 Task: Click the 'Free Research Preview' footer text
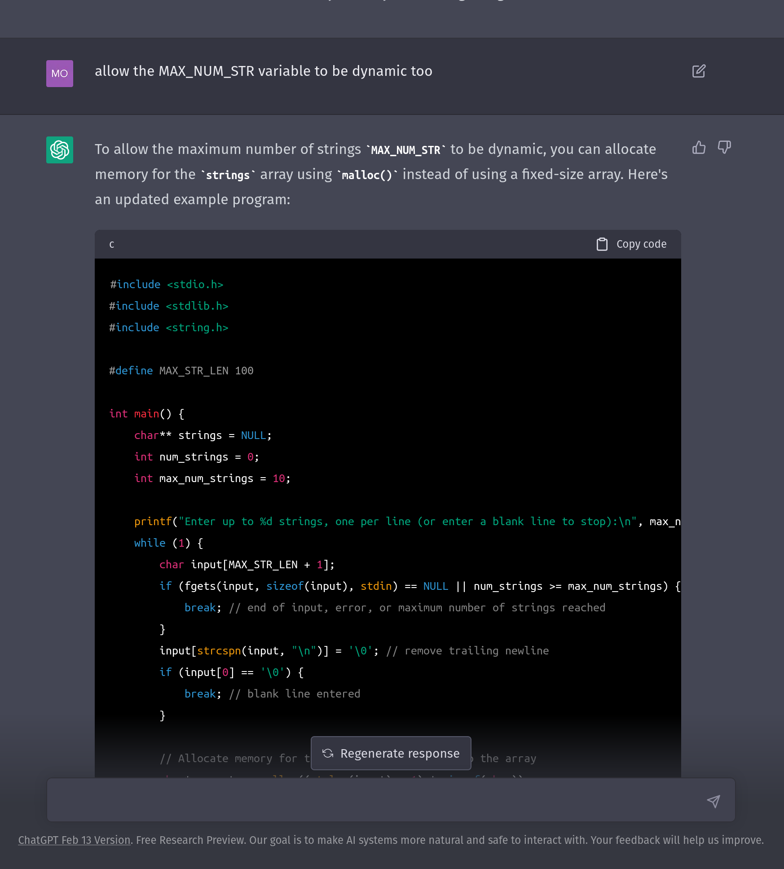click(x=191, y=840)
